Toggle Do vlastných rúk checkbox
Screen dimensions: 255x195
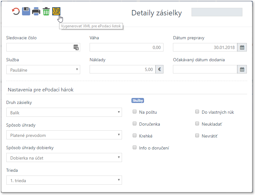click(x=197, y=111)
